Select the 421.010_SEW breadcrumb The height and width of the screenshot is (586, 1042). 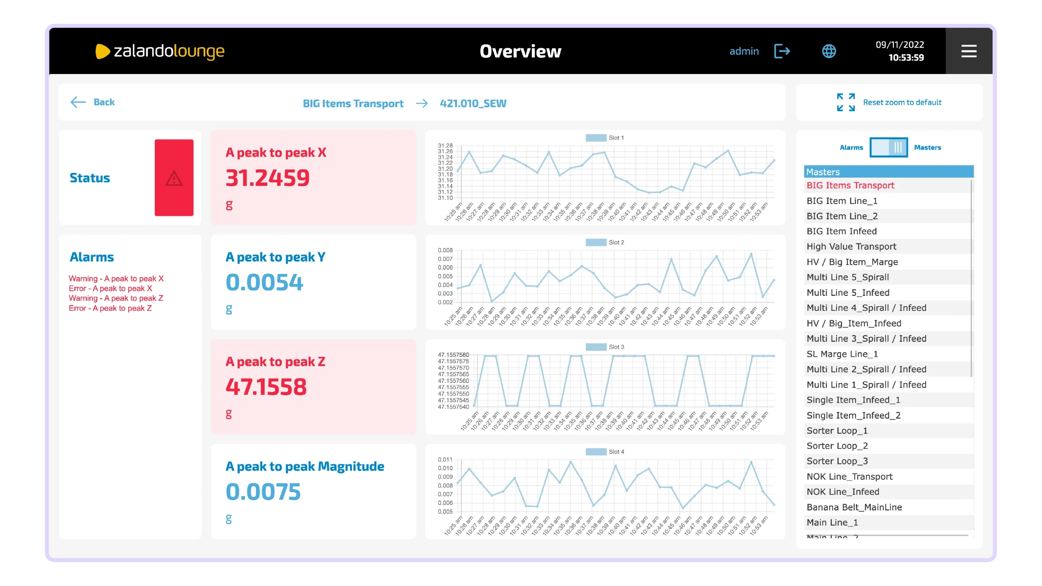tap(473, 103)
